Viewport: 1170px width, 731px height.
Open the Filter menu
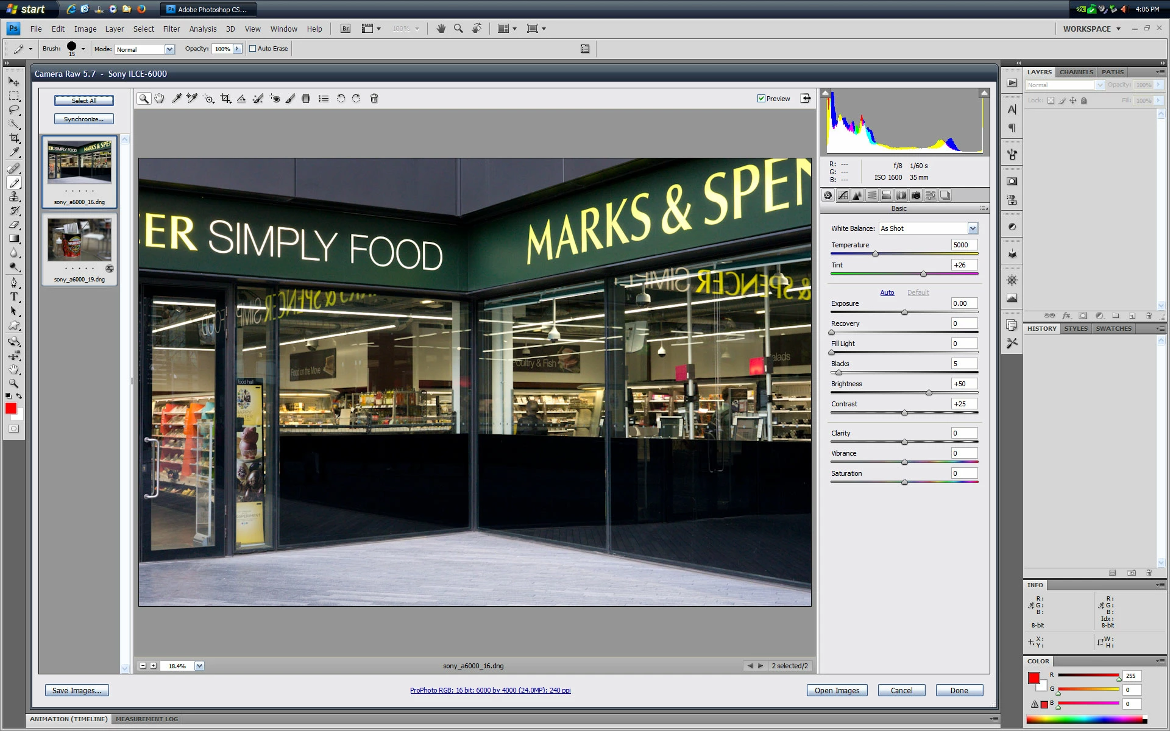point(171,29)
